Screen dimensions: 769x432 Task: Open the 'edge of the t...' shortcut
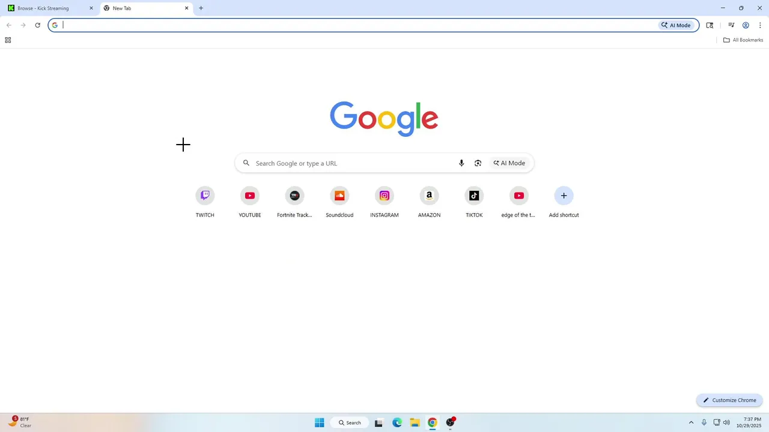pos(518,203)
